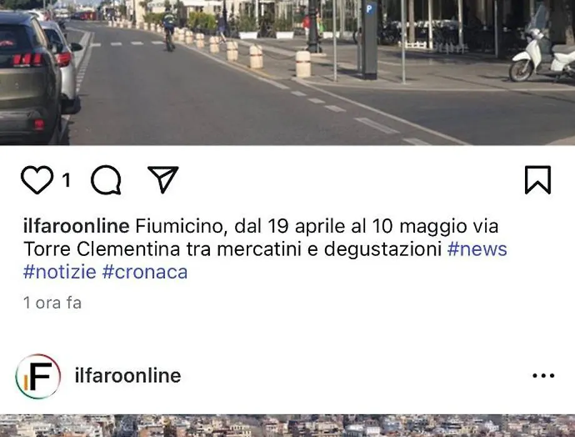Viewport: 575px width, 437px height.
Task: Open the city aerial photo below
Action: [287, 426]
